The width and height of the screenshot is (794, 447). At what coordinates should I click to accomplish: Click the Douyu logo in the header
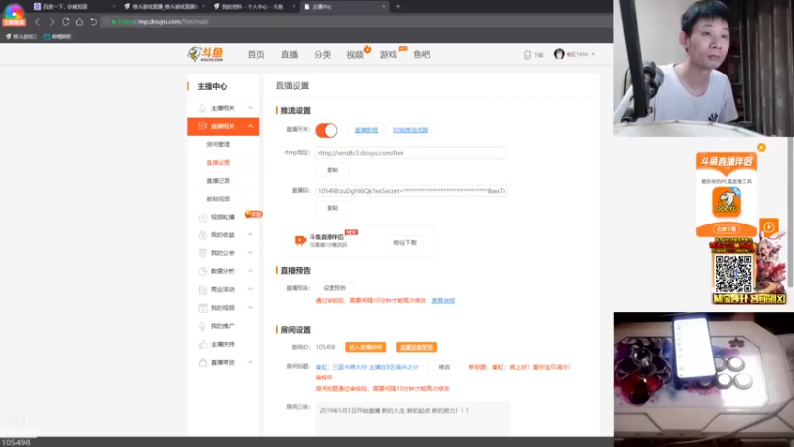pyautogui.click(x=205, y=54)
